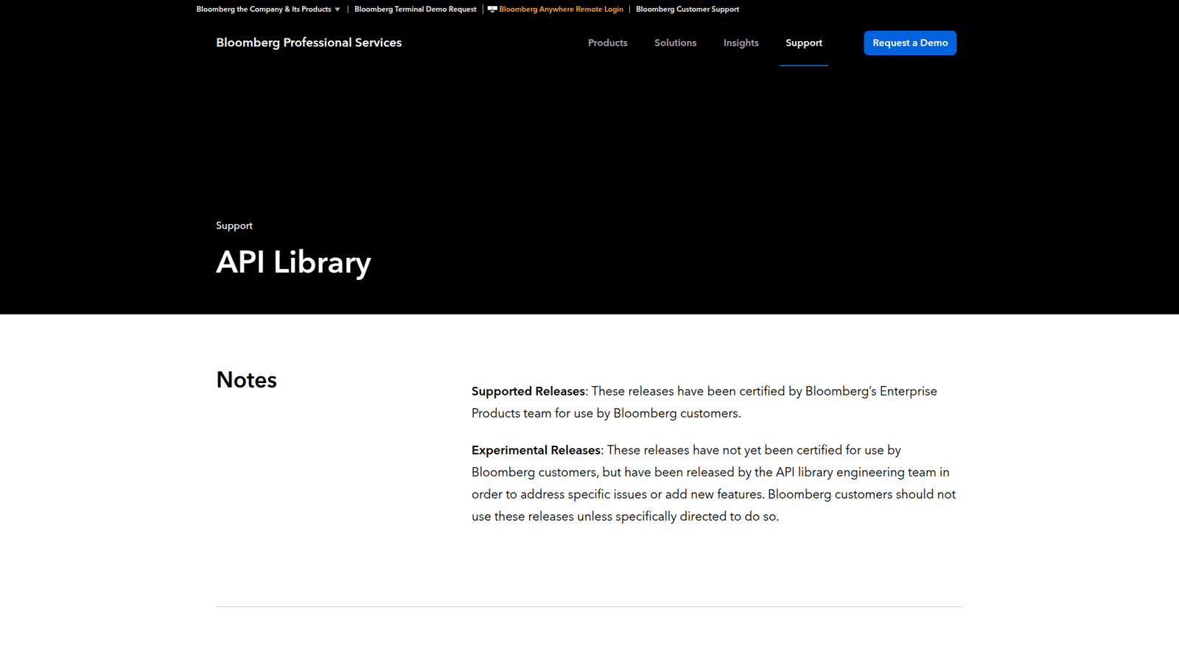Go to Bloomberg Anywhere Remote Login
Screen dimensions: 1179x663
(x=561, y=10)
